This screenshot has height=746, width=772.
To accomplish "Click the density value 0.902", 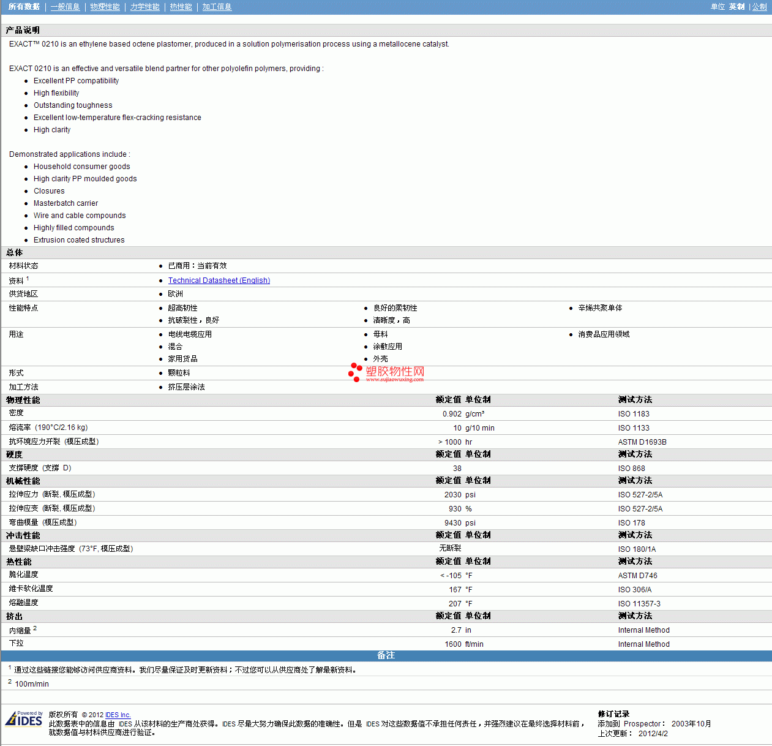I will tap(452, 414).
